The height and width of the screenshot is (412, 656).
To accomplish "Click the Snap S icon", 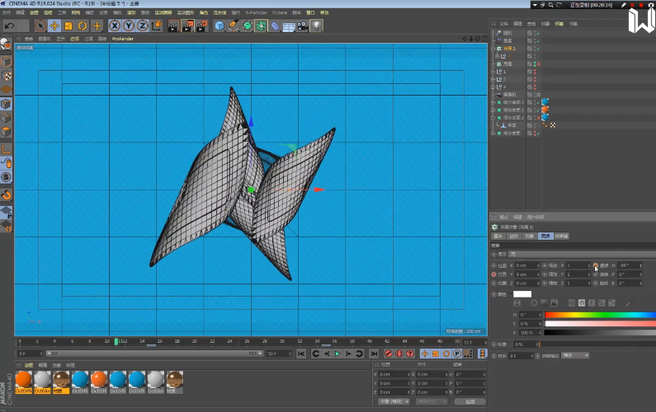I will coord(6,177).
